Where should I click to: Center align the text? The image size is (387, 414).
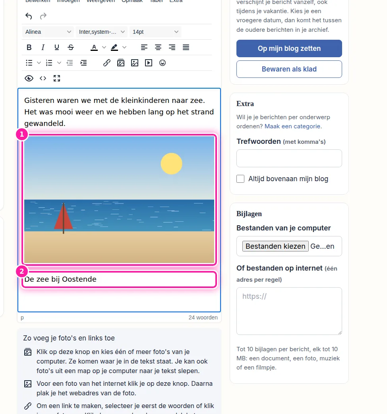tap(158, 47)
